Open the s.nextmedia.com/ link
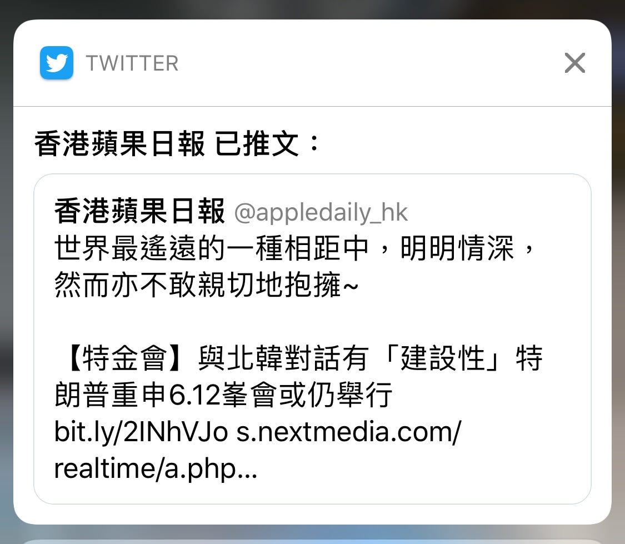 point(349,432)
